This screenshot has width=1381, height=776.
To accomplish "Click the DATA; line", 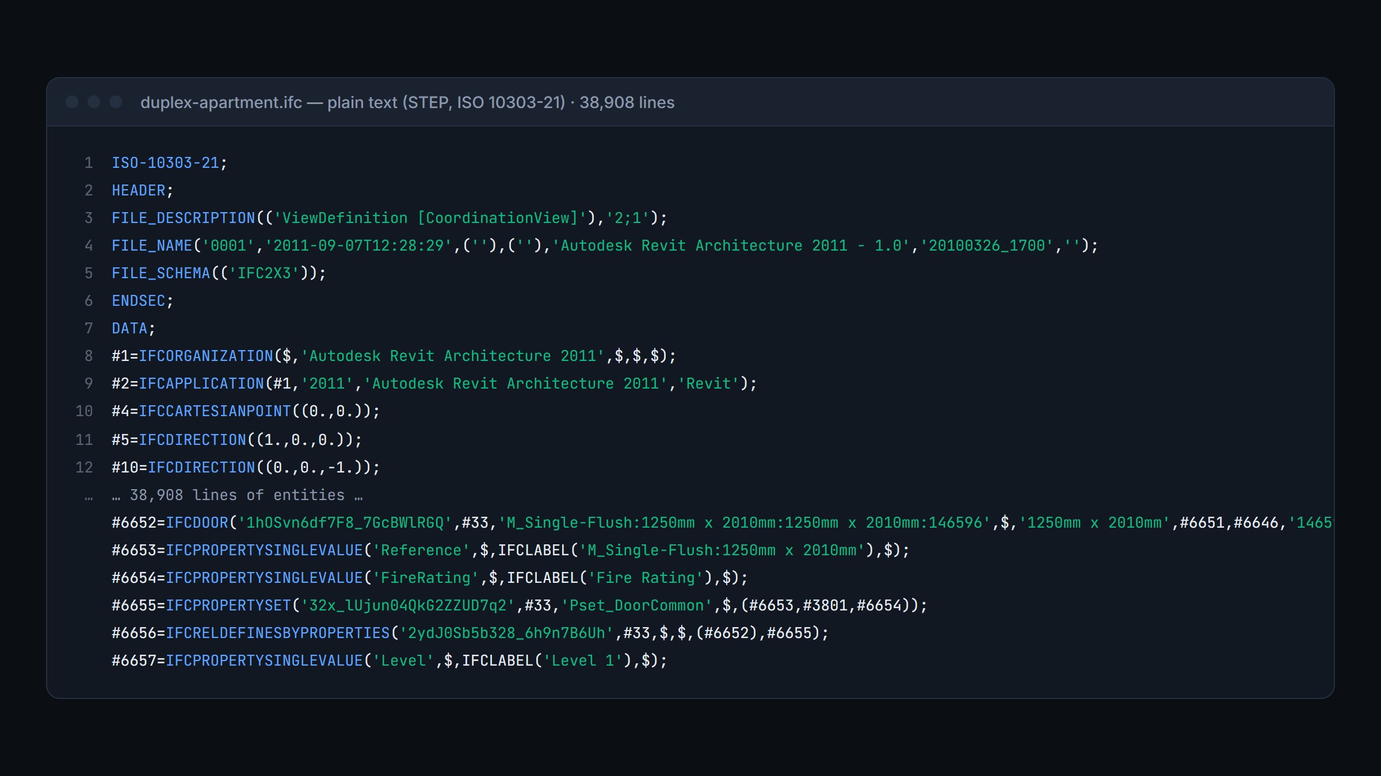I will [133, 328].
